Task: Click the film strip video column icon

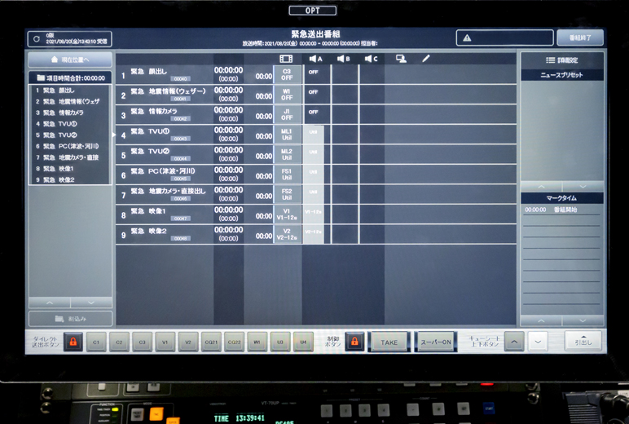Action: point(286,59)
